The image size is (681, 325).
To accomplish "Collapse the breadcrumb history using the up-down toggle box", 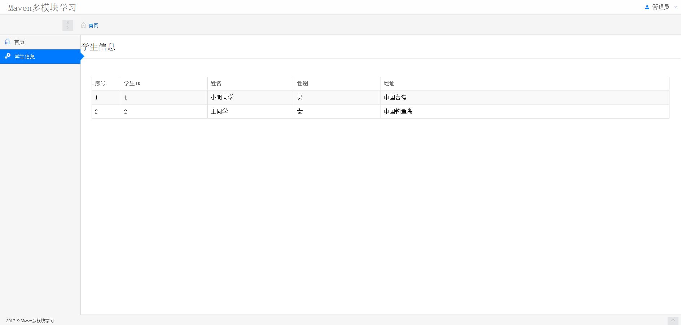I will tap(67, 25).
